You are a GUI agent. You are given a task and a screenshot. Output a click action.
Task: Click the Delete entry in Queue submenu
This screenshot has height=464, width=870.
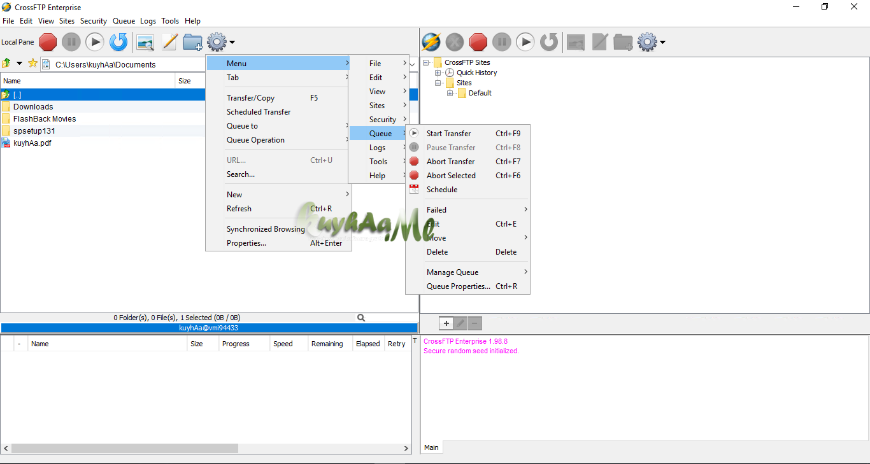click(x=467, y=252)
